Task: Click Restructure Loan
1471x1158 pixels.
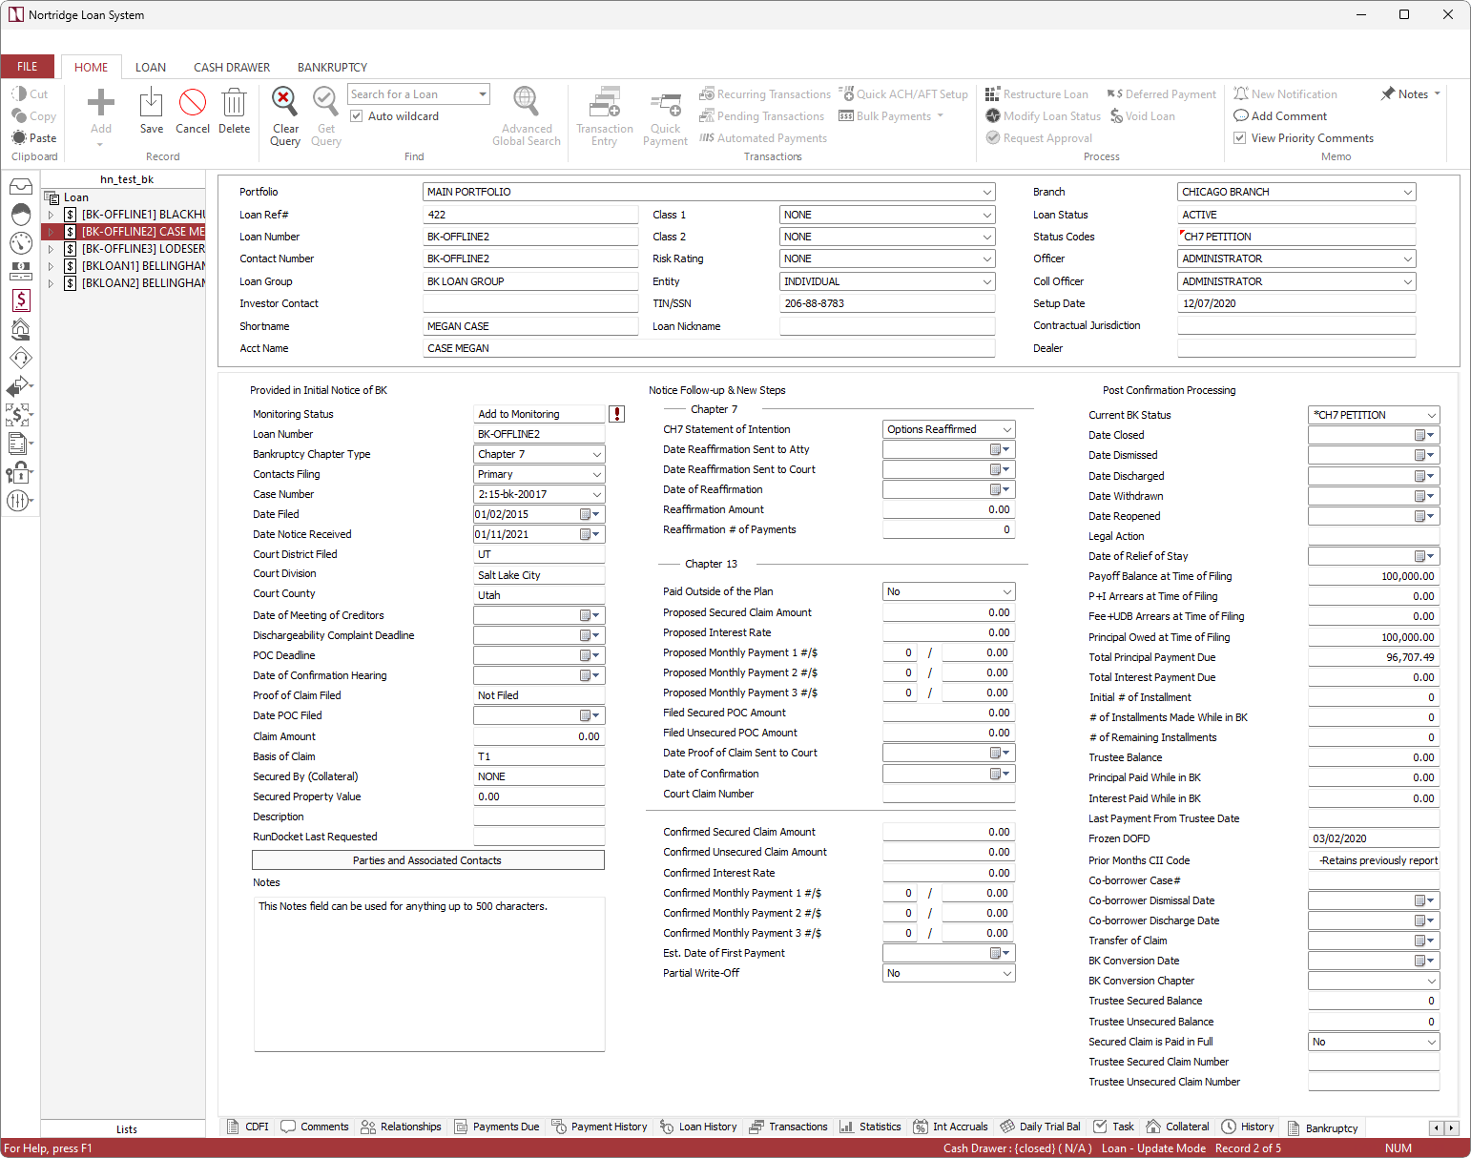Action: pos(1036,94)
